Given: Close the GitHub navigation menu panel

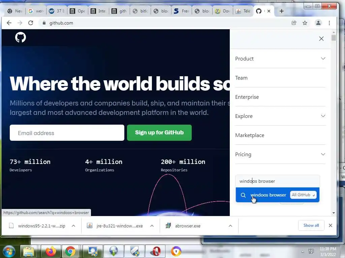Looking at the screenshot, I should coord(321,39).
